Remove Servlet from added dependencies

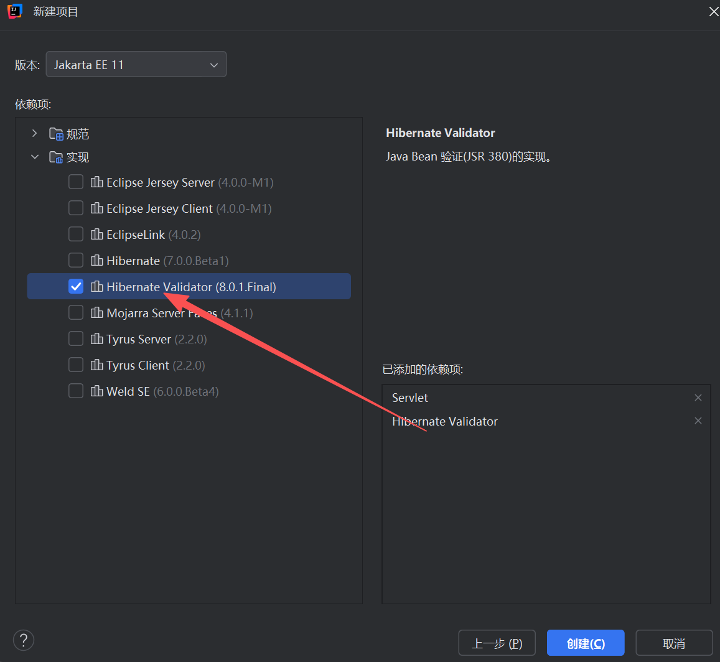(x=698, y=398)
